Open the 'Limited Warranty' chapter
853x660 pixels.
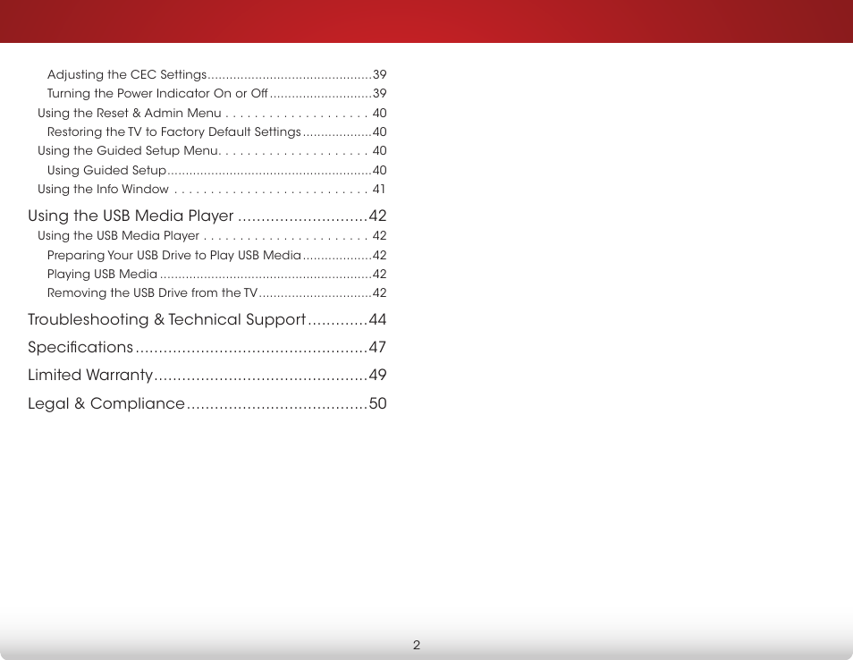coord(207,375)
